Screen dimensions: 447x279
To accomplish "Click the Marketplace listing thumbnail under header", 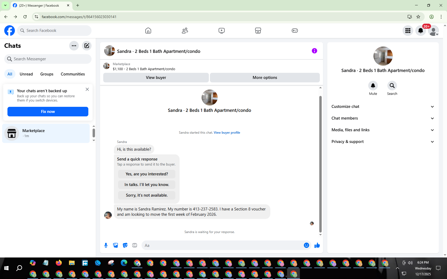I will click(106, 66).
